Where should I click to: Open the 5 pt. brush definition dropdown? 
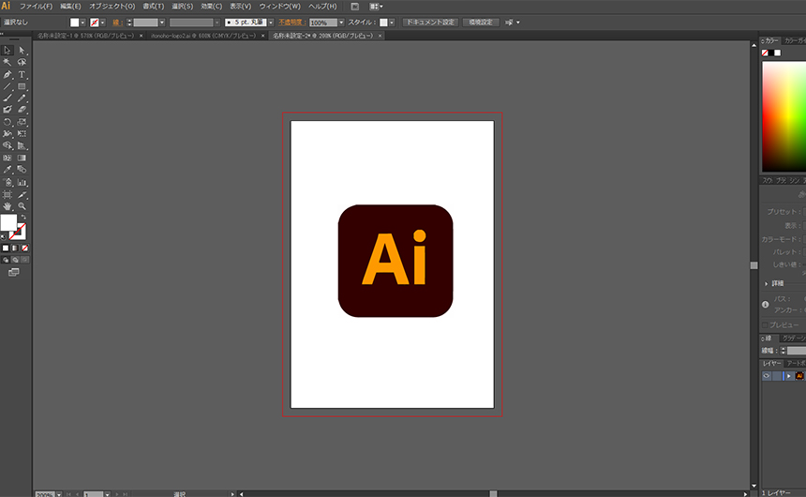click(270, 22)
